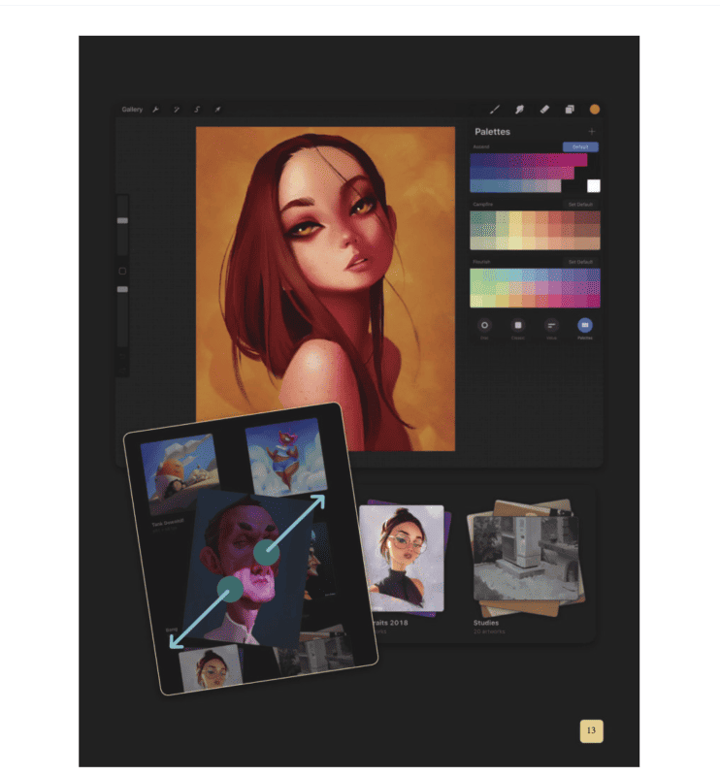Select the Selection S-shaped tool

click(197, 110)
